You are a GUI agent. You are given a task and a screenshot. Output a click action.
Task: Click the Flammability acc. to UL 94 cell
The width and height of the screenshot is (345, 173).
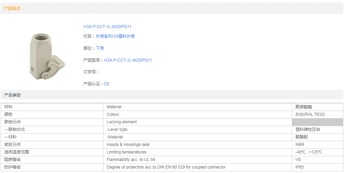pos(131,160)
